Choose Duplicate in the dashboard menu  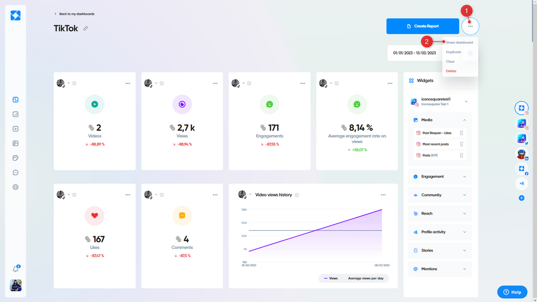(453, 52)
